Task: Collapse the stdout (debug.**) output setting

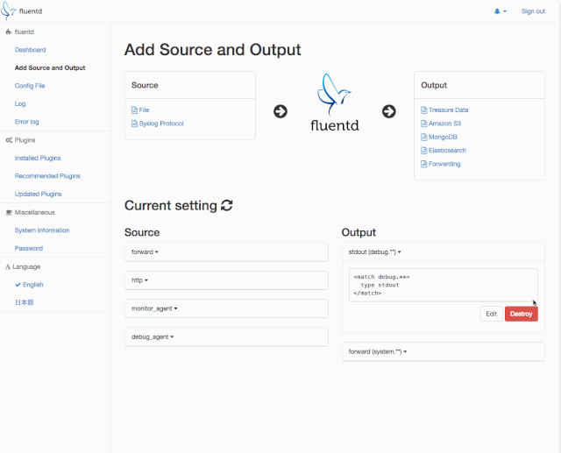Action: [375, 251]
